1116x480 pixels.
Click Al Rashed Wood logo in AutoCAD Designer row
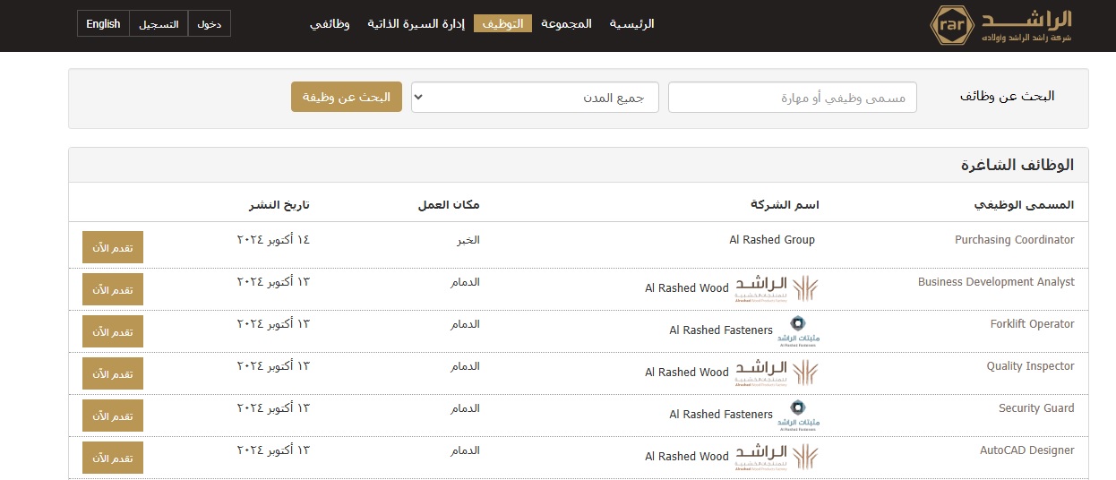point(777,457)
